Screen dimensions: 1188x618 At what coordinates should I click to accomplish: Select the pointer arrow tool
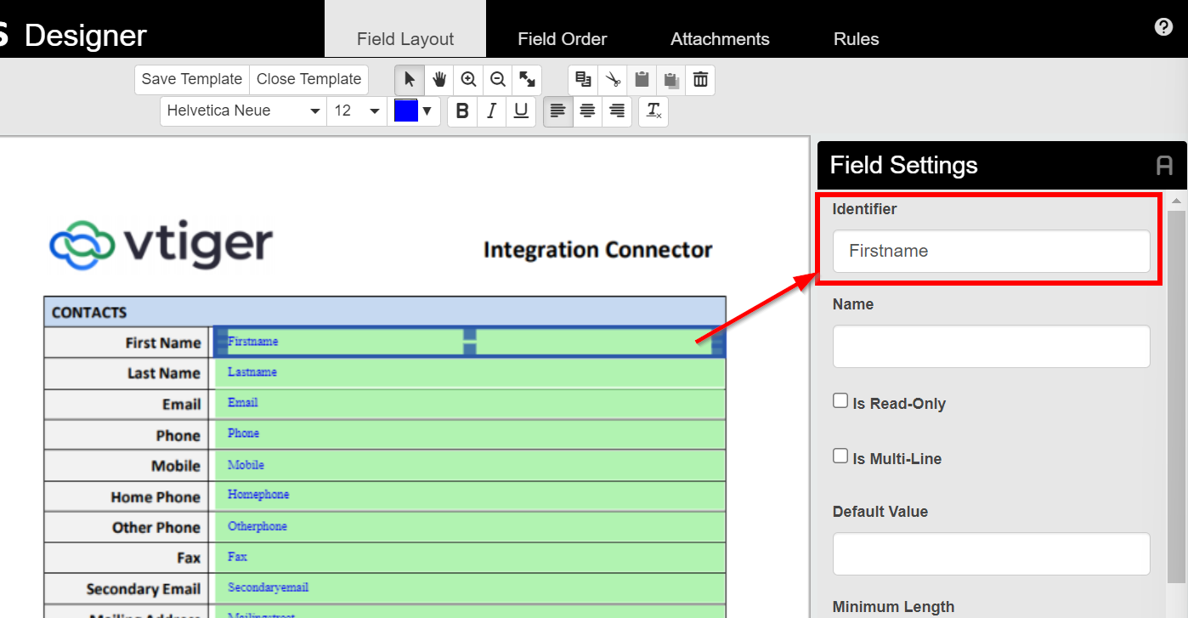point(410,79)
